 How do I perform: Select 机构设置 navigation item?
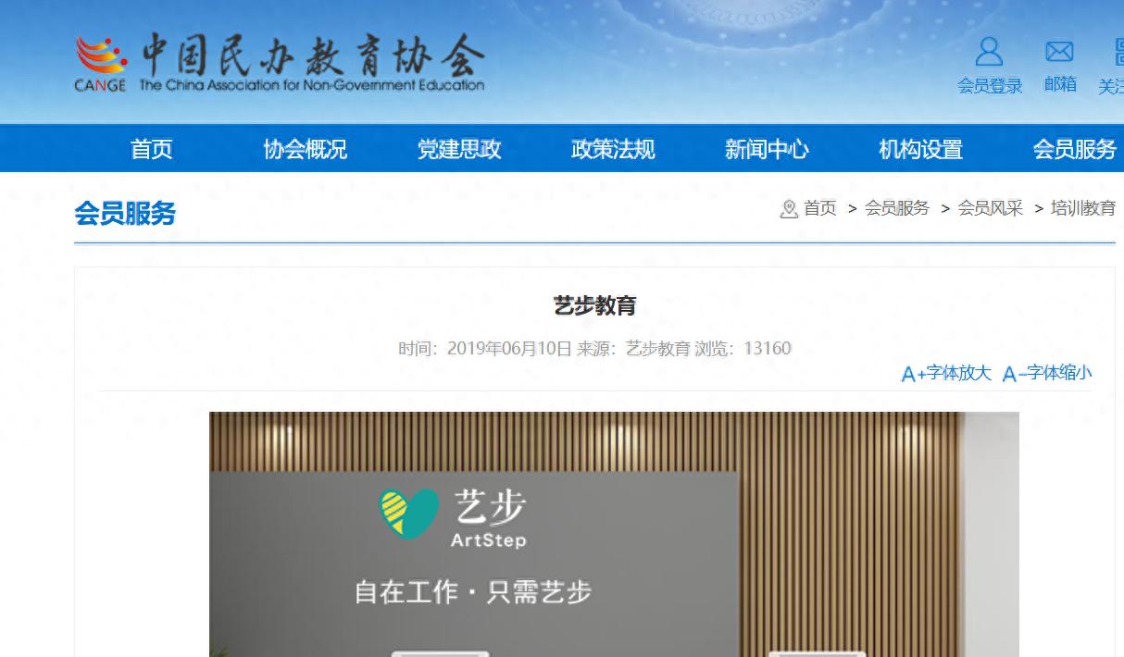click(920, 149)
